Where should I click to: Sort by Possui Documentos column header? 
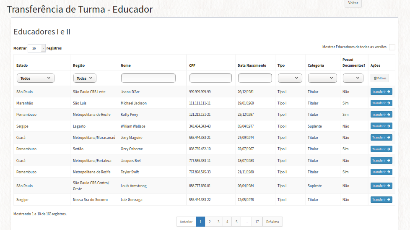[x=354, y=63]
